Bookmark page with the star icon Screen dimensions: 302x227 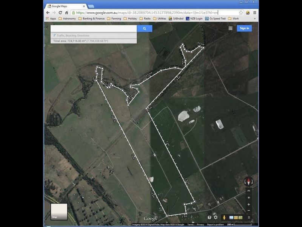pyautogui.click(x=241, y=12)
